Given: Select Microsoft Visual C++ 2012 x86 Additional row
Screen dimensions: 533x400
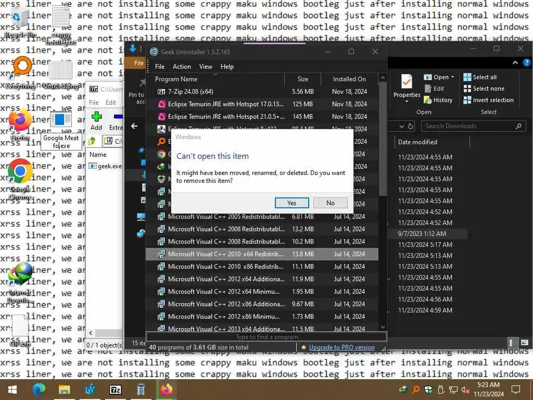Looking at the screenshot, I should click(262, 304).
